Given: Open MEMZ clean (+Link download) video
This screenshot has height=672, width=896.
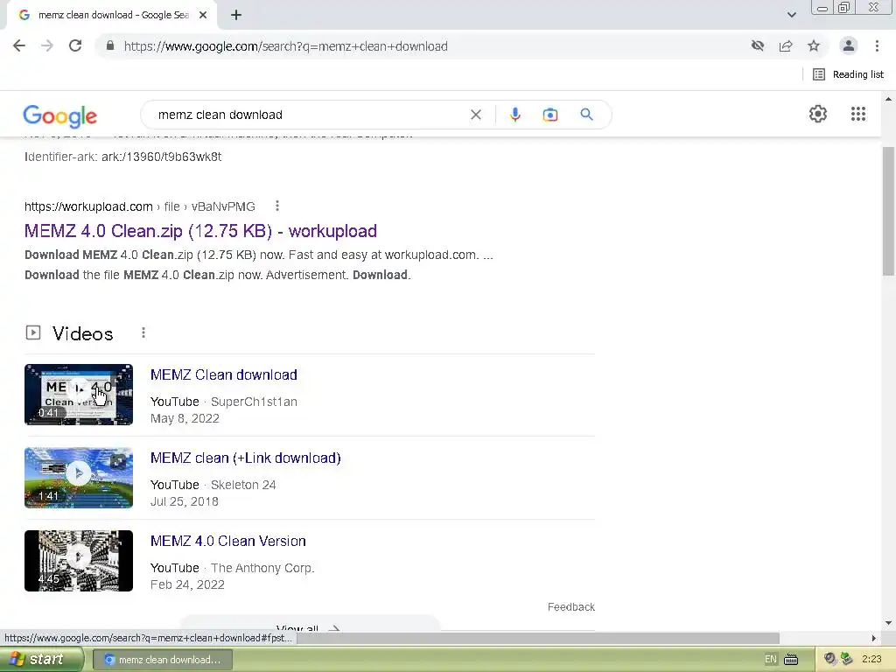Looking at the screenshot, I should click(x=246, y=458).
